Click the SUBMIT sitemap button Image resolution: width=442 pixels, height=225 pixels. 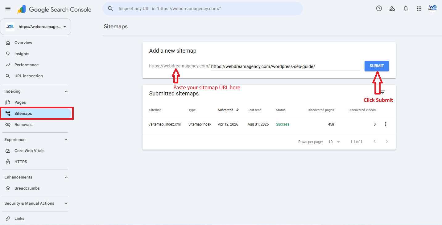(x=377, y=66)
